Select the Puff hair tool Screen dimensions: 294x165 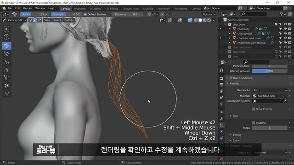pyautogui.click(x=6, y=77)
